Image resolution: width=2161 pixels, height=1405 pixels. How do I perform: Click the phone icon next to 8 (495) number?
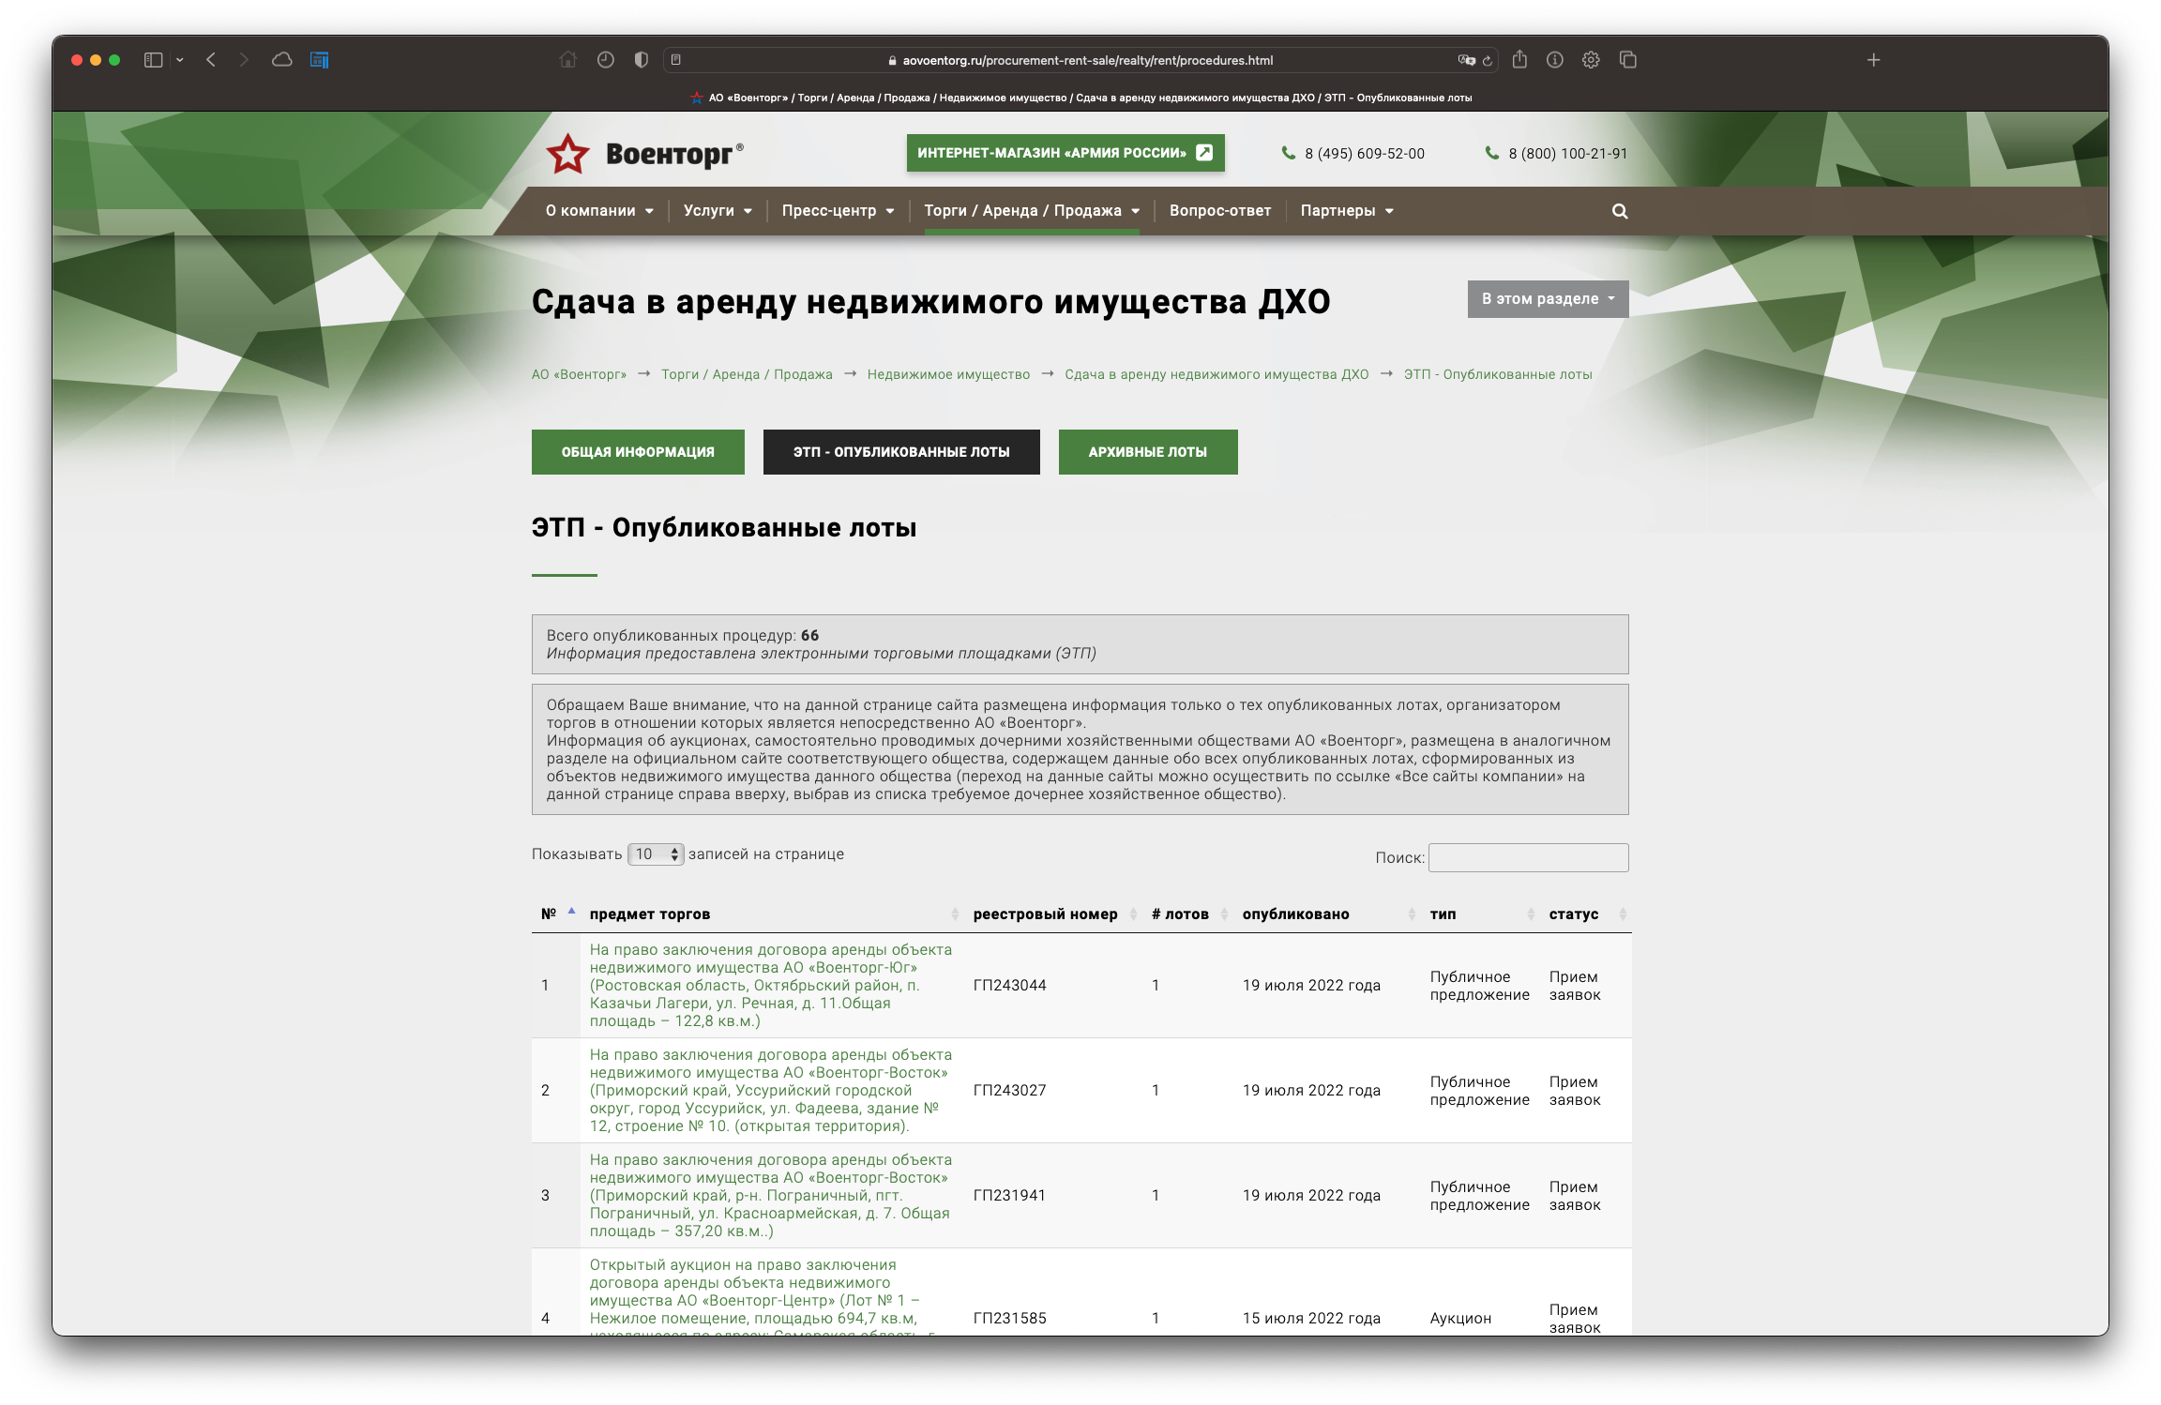point(1288,153)
